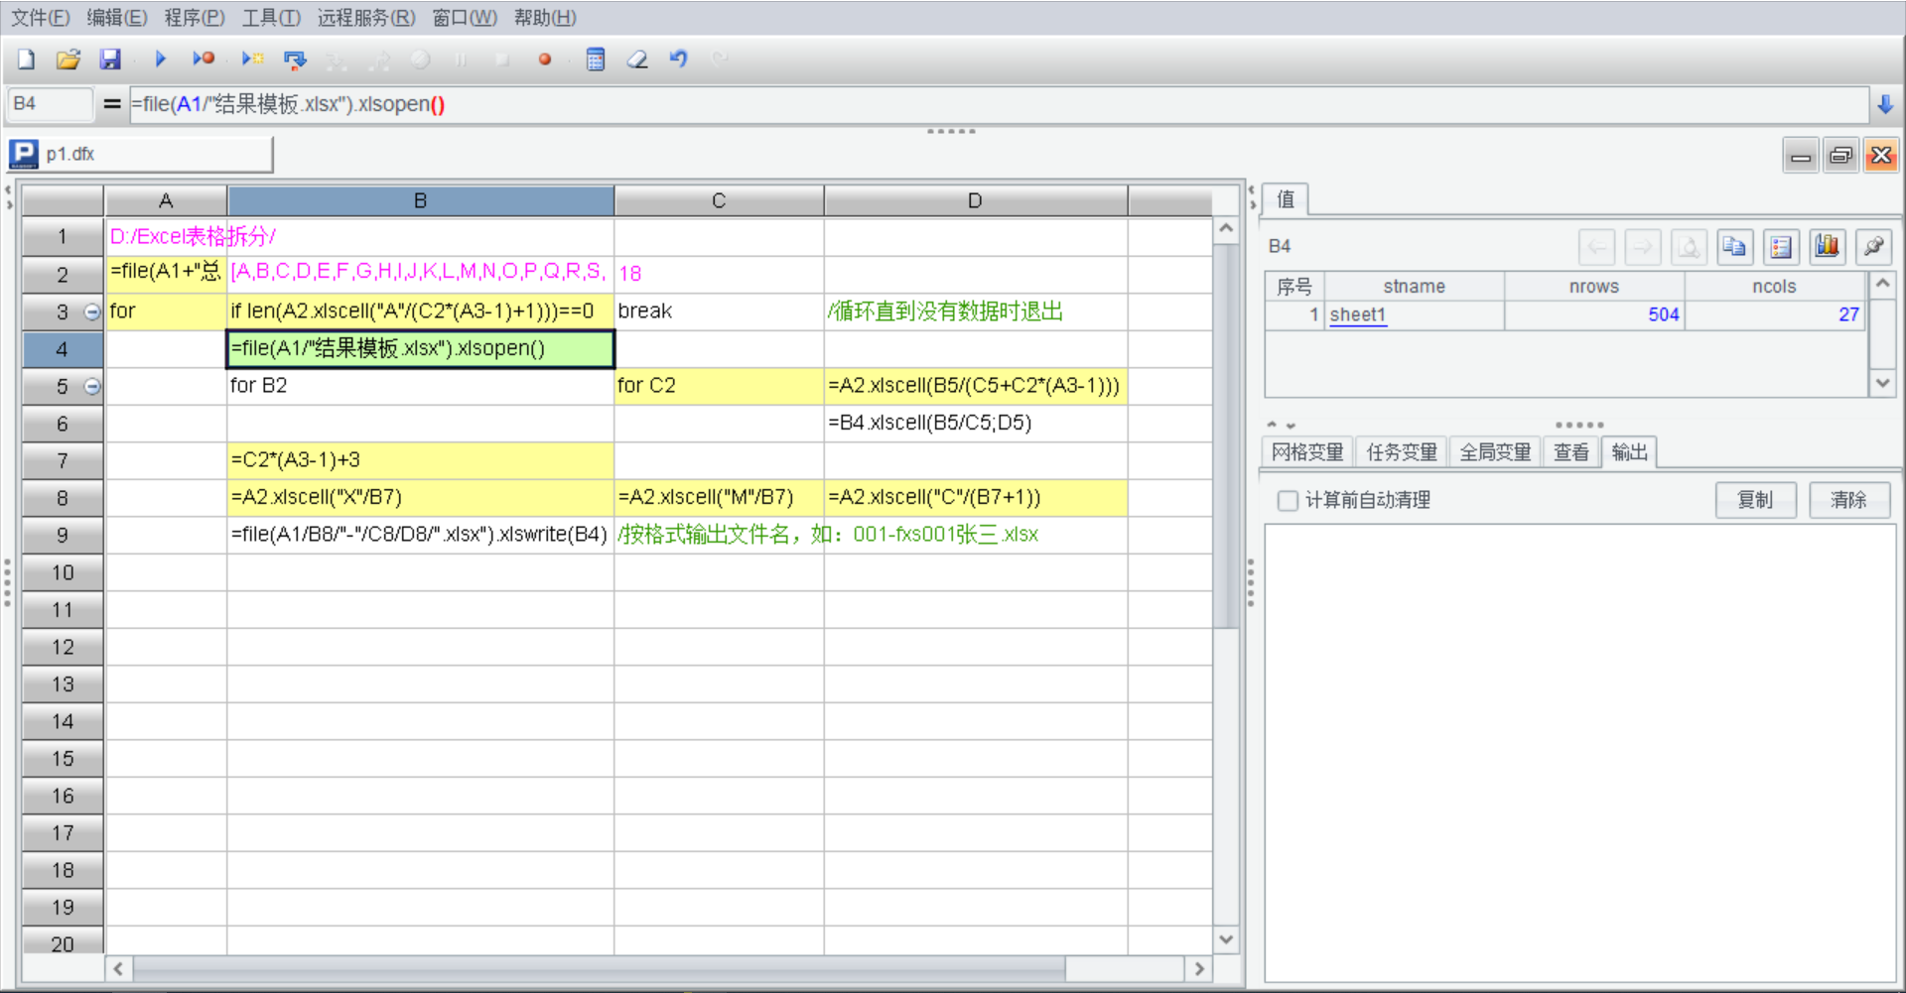Click the grid's horizontal scrollbar right arrow
1906x993 pixels.
1199,968
